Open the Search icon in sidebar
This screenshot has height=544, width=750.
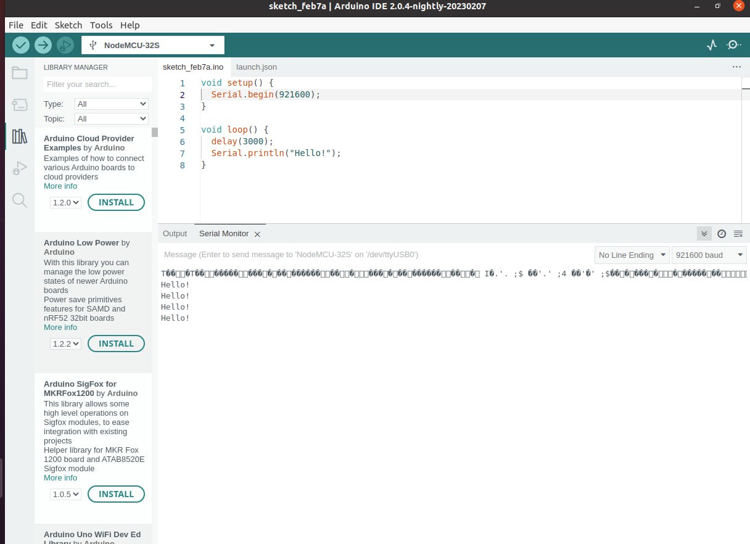20,200
